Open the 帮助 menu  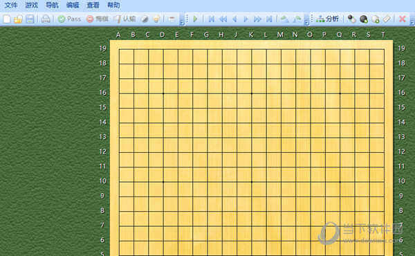pos(113,5)
